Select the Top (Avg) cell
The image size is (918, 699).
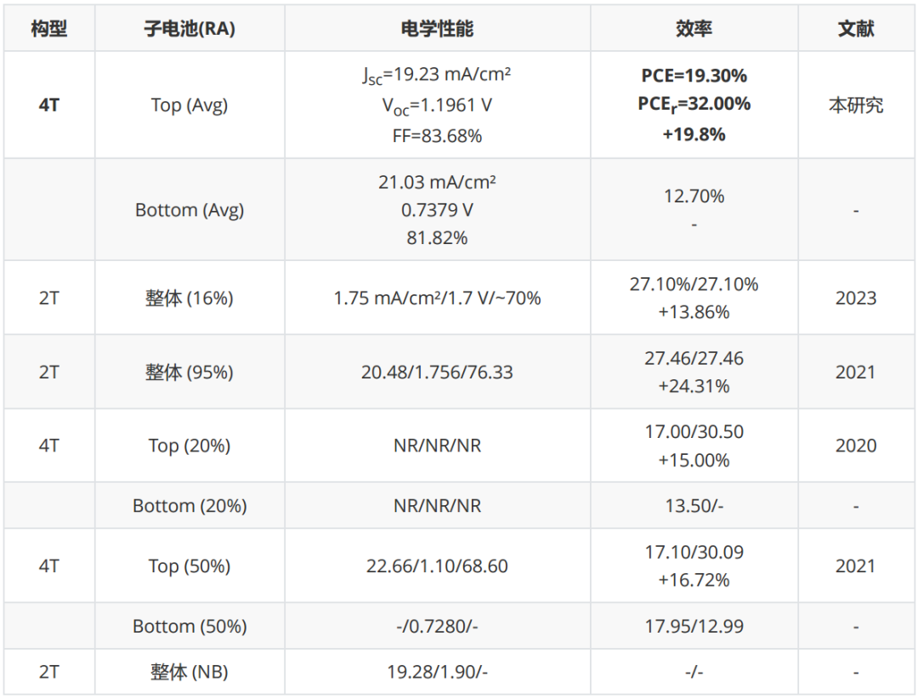(190, 105)
